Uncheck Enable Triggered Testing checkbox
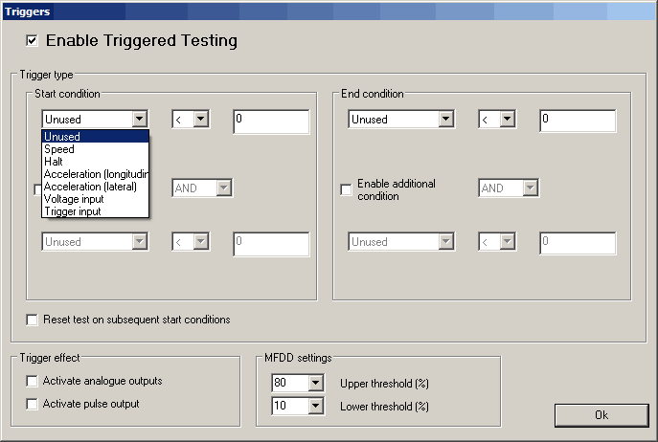Image resolution: width=658 pixels, height=442 pixels. (33, 41)
